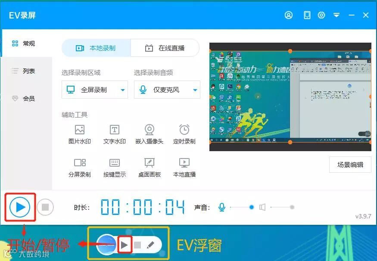Open the 分屏录制 tool
The image size is (377, 261).
point(80,168)
